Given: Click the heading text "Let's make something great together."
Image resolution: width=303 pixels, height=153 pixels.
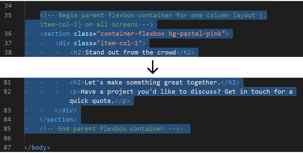Looking at the screenshot, I should click(x=153, y=82).
